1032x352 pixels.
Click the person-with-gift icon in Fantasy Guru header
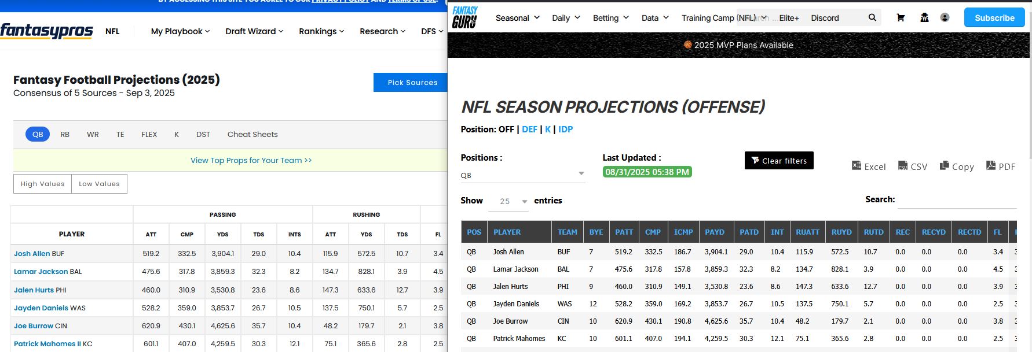pyautogui.click(x=924, y=18)
